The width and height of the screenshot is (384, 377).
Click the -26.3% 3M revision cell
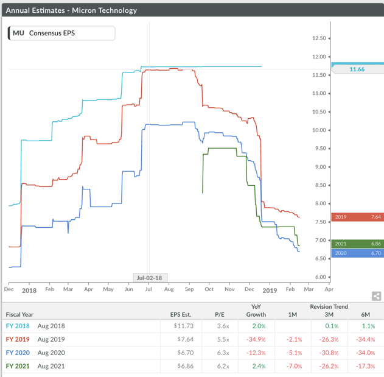(x=329, y=339)
